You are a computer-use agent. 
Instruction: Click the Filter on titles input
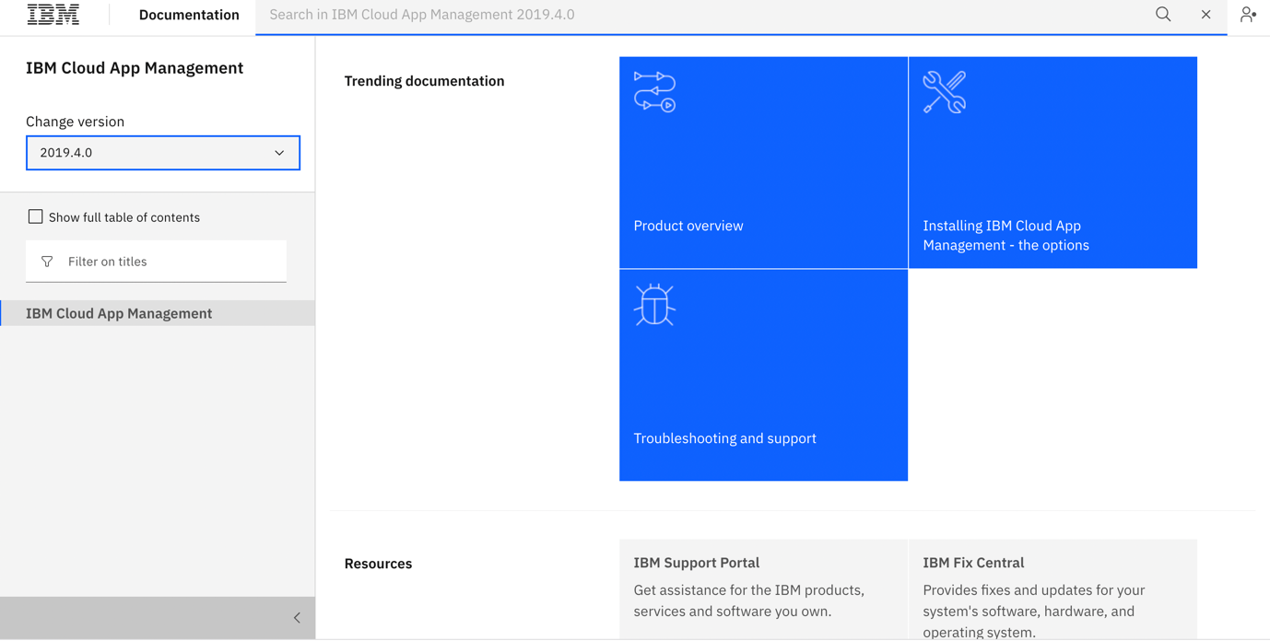click(x=156, y=262)
